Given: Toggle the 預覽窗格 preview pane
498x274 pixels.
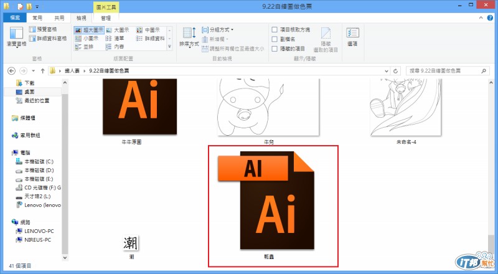Looking at the screenshot, I should 43,29.
